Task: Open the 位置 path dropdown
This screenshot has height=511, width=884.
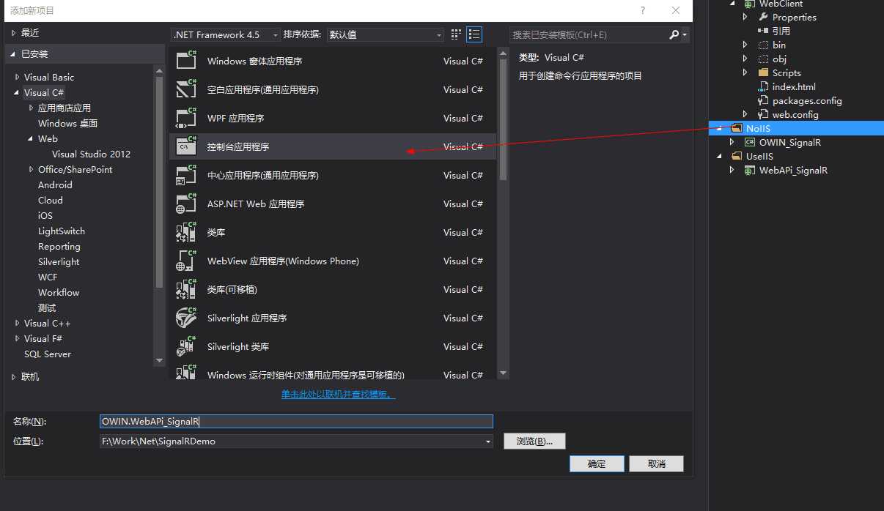Action: [x=489, y=441]
